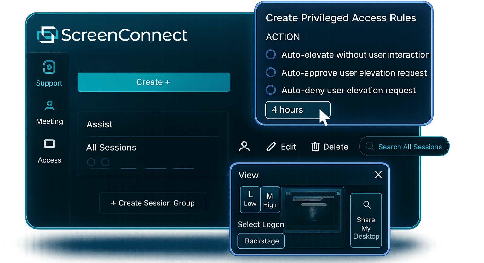The height and width of the screenshot is (263, 484).
Task: Click the magnifier icon in Search All Sessions
Action: 370,146
